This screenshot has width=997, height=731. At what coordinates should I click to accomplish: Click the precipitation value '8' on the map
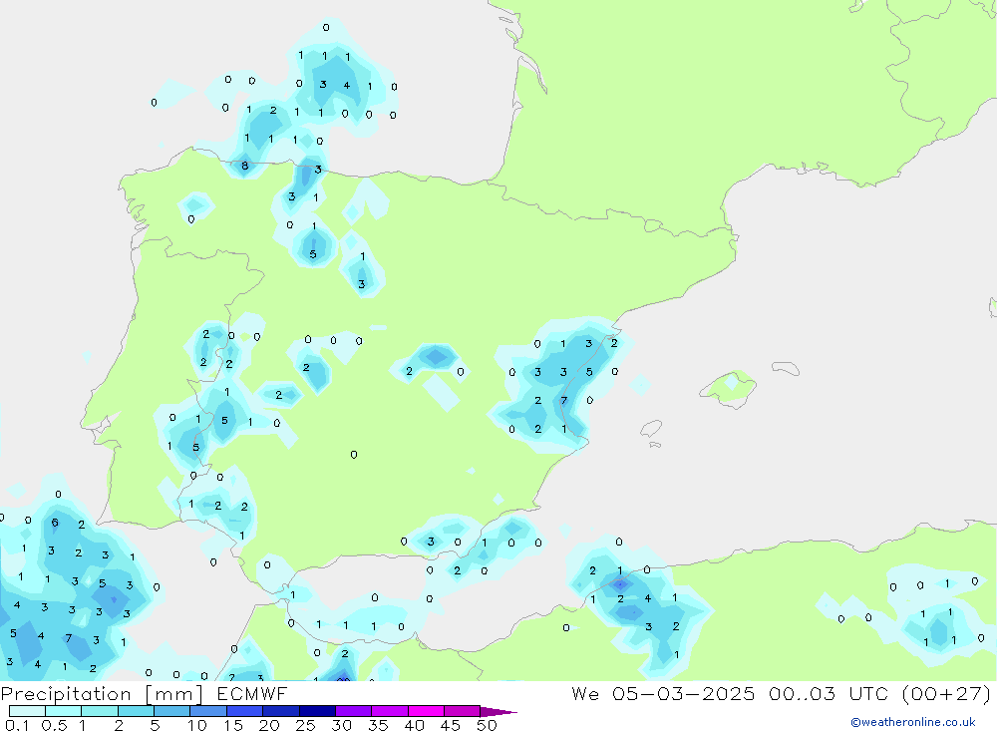245,167
